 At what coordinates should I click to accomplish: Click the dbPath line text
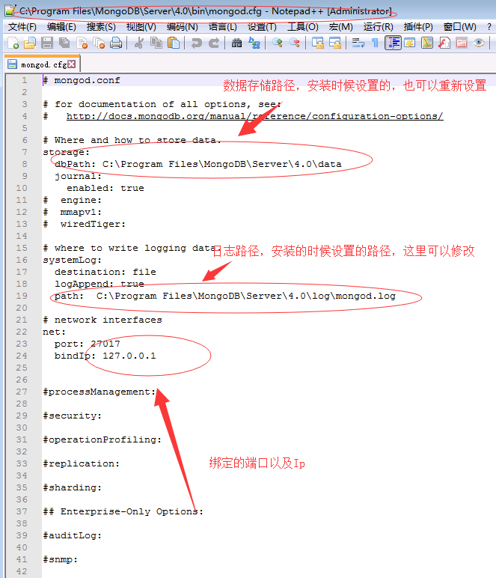198,164
